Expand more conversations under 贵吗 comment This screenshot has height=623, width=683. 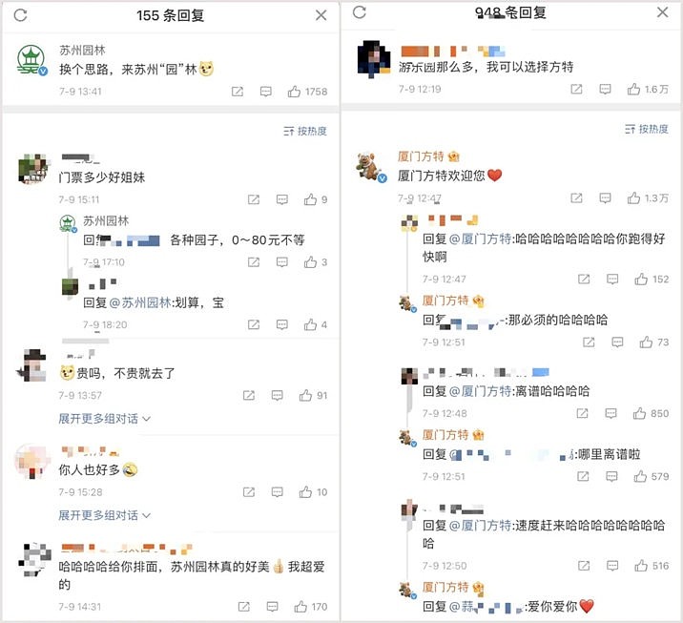105,419
